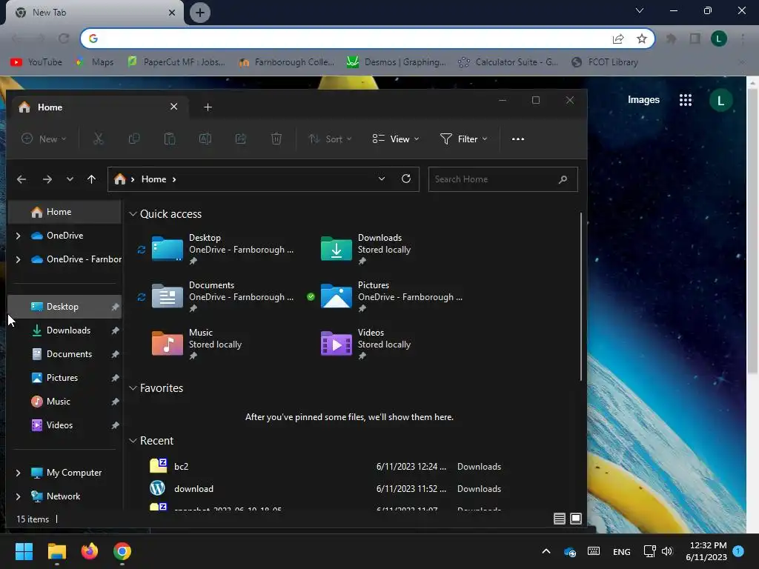Viewport: 759px width, 569px height.
Task: Open the Music folder in Quick access
Action: coord(196,344)
